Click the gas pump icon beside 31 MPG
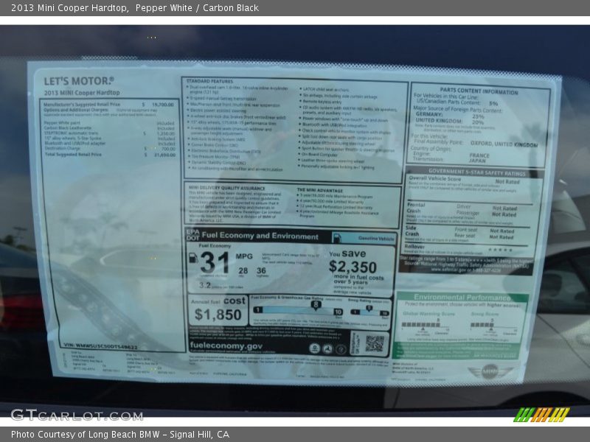Viewport: 590px width, 442px height. [x=193, y=259]
